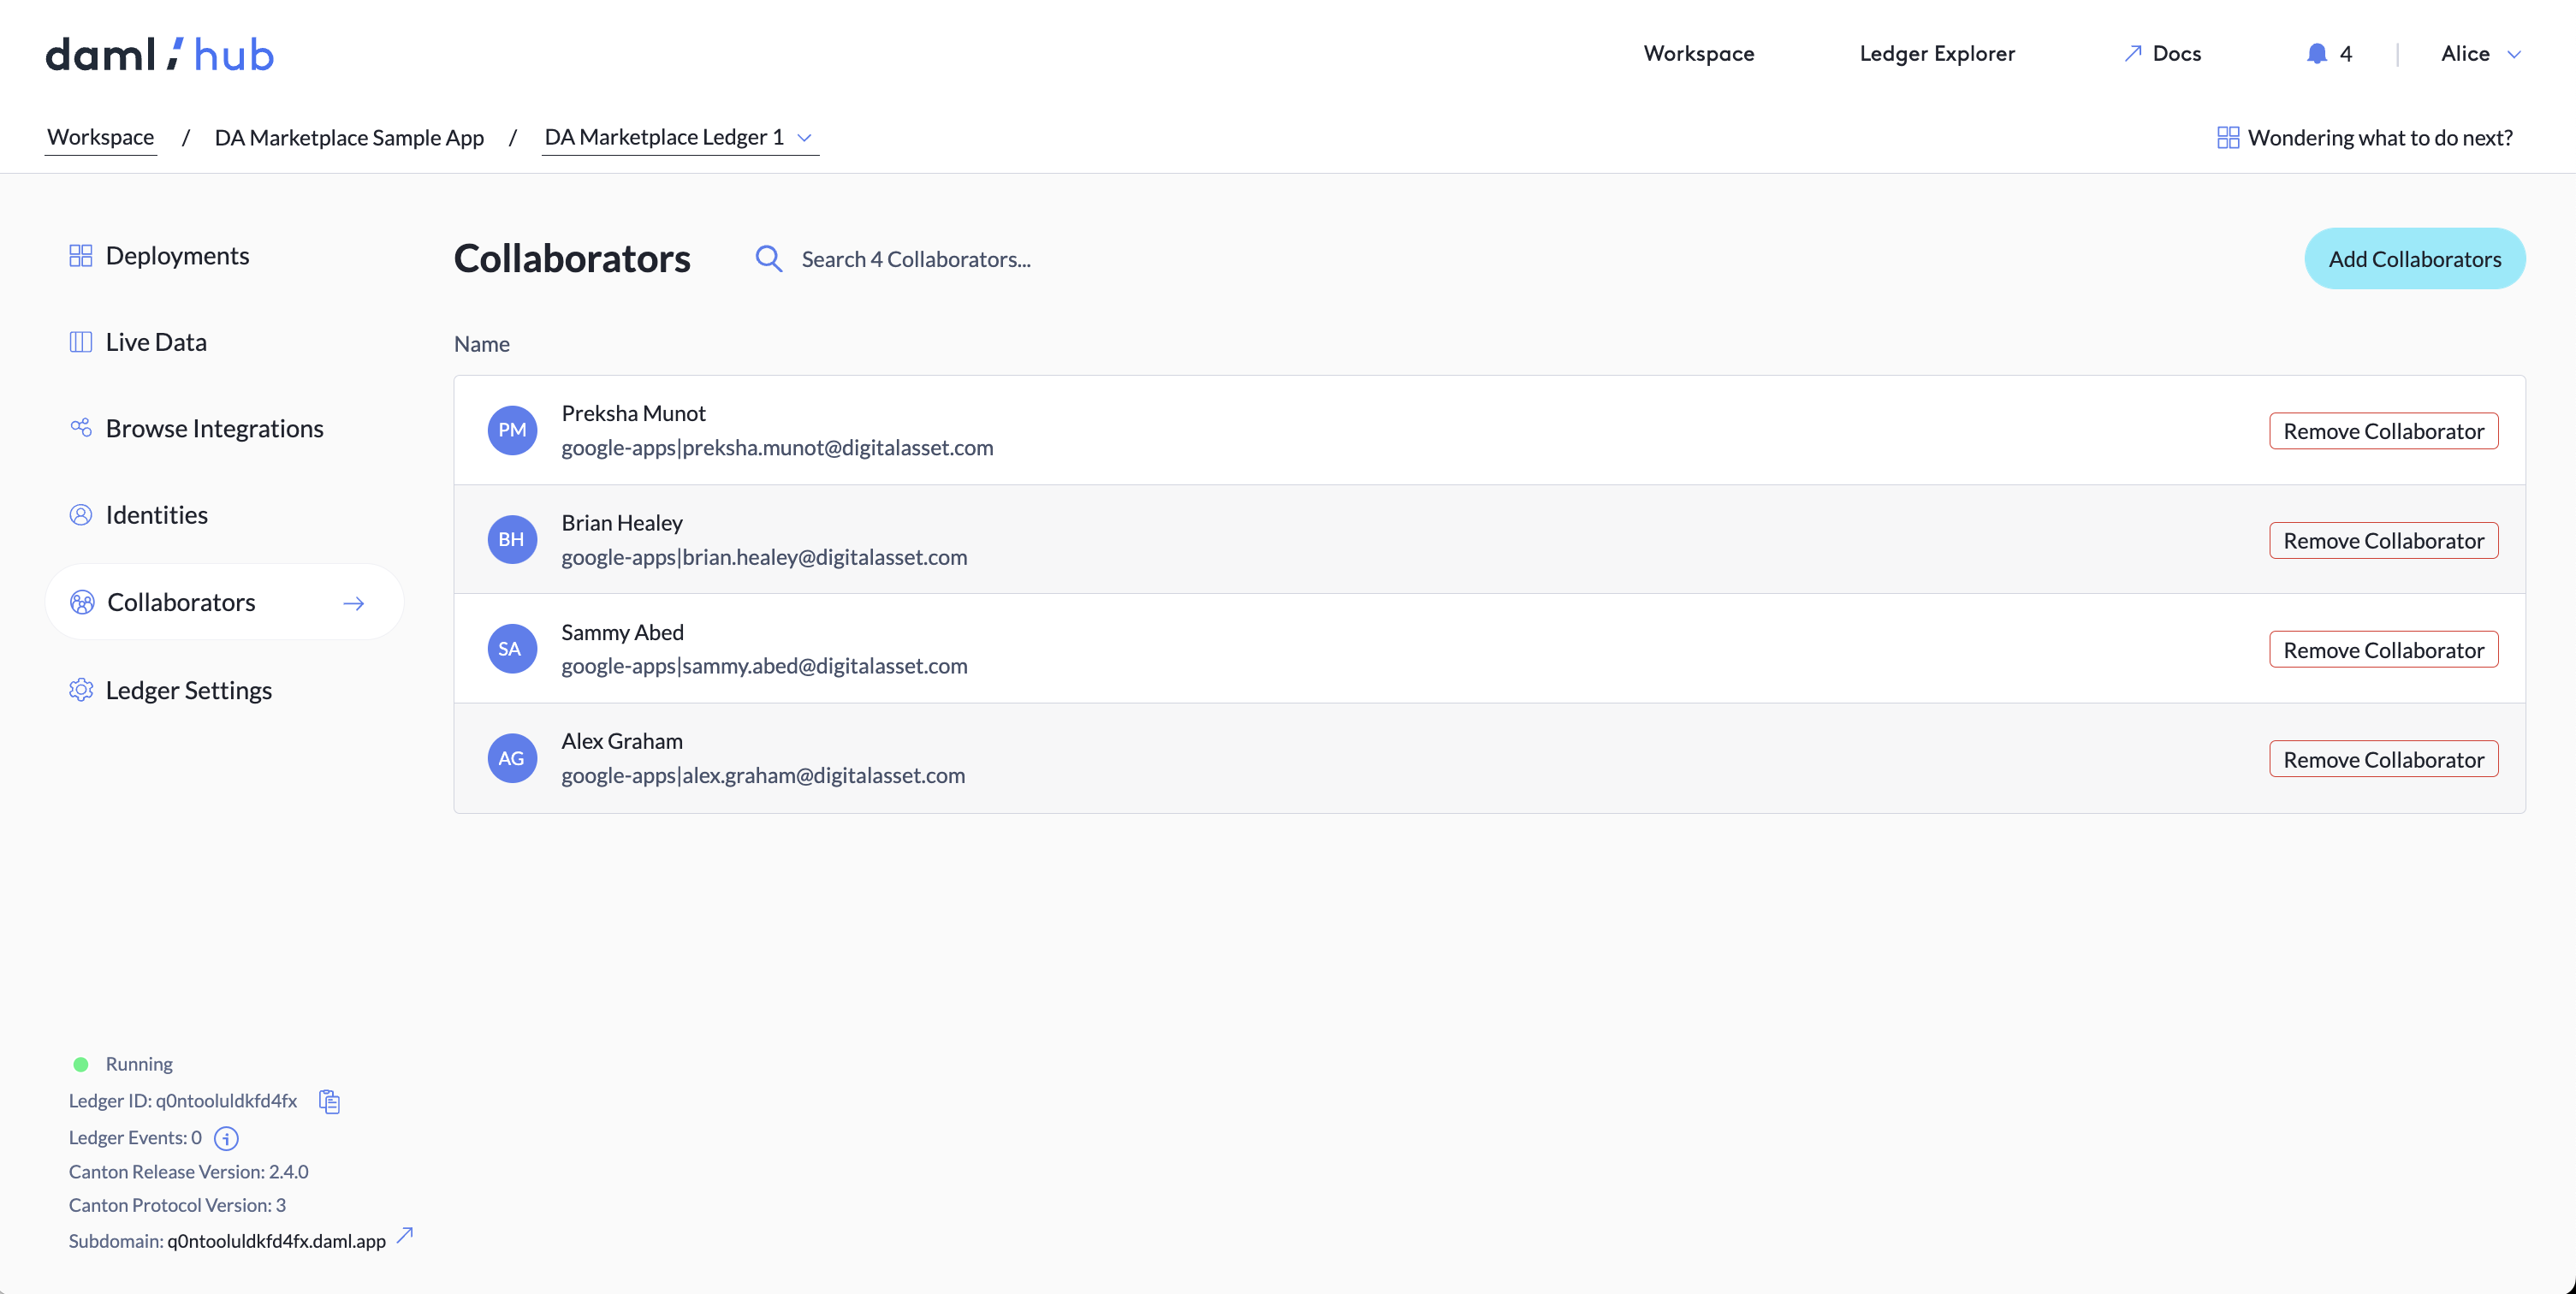This screenshot has height=1294, width=2576.
Task: Click the Collaborators people icon
Action: pyautogui.click(x=81, y=602)
